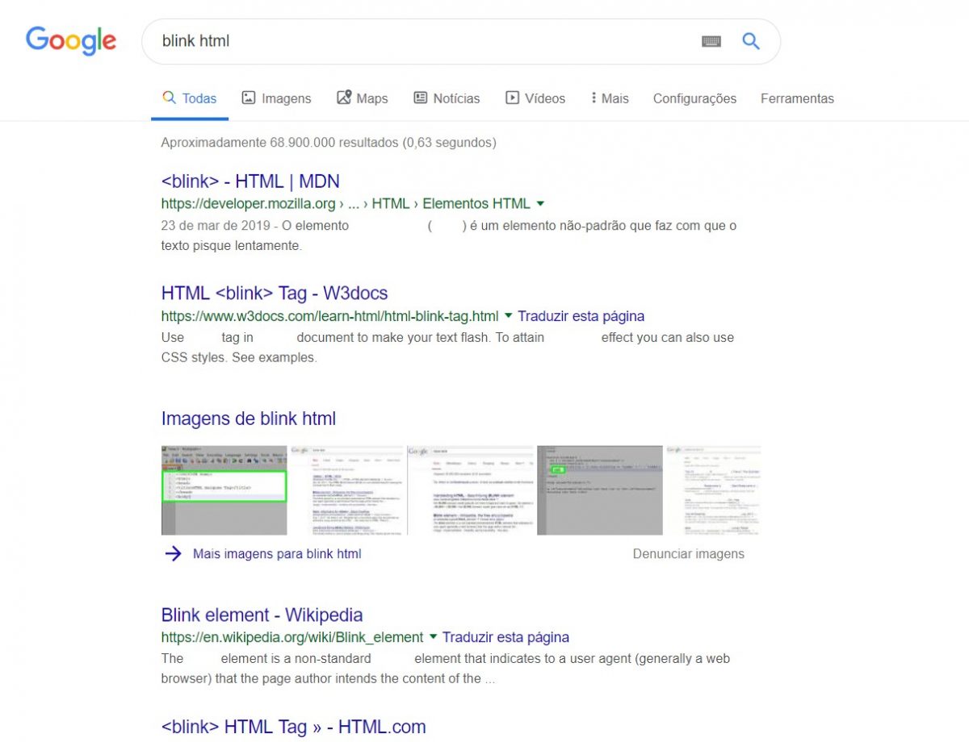This screenshot has height=742, width=969.
Task: Switch to the Imagens tab
Action: point(276,98)
